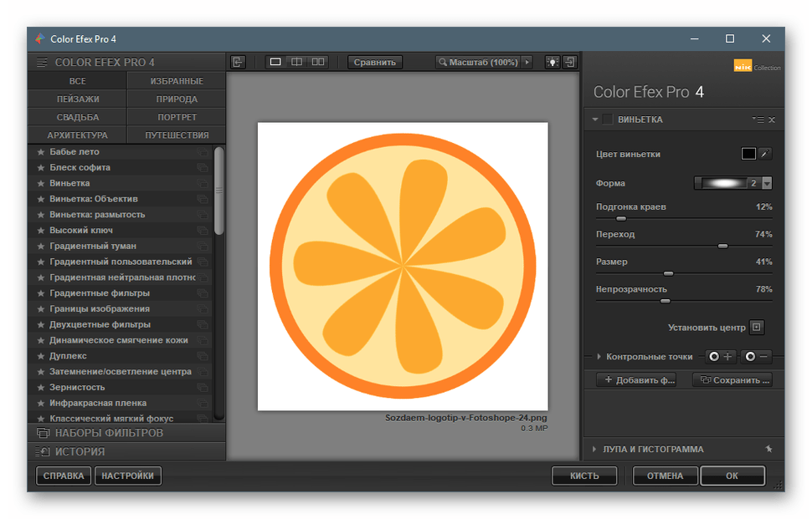This screenshot has width=812, height=519.
Task: Expand the НАБОРЫ ФИЛЬТРОВ section
Action: tap(126, 433)
